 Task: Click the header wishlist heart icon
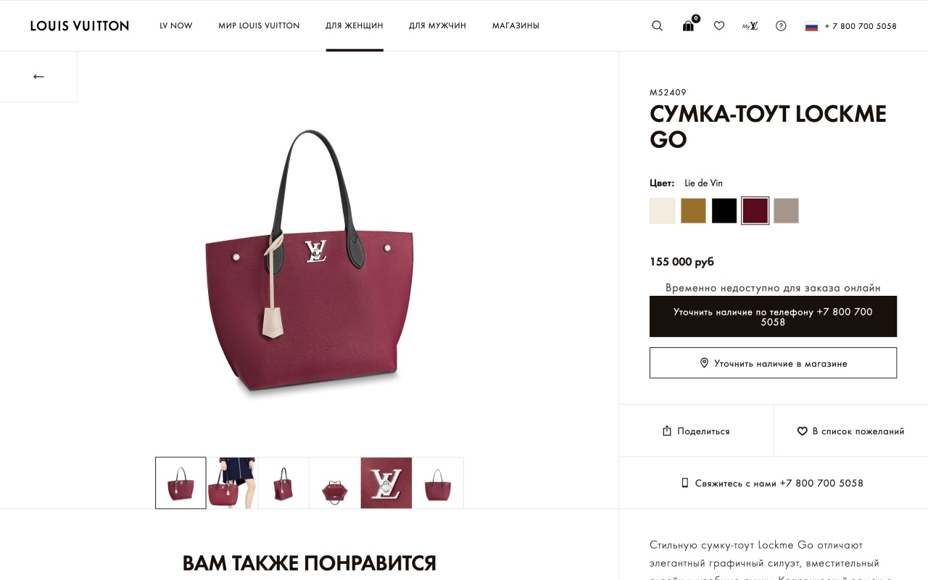coord(719,25)
